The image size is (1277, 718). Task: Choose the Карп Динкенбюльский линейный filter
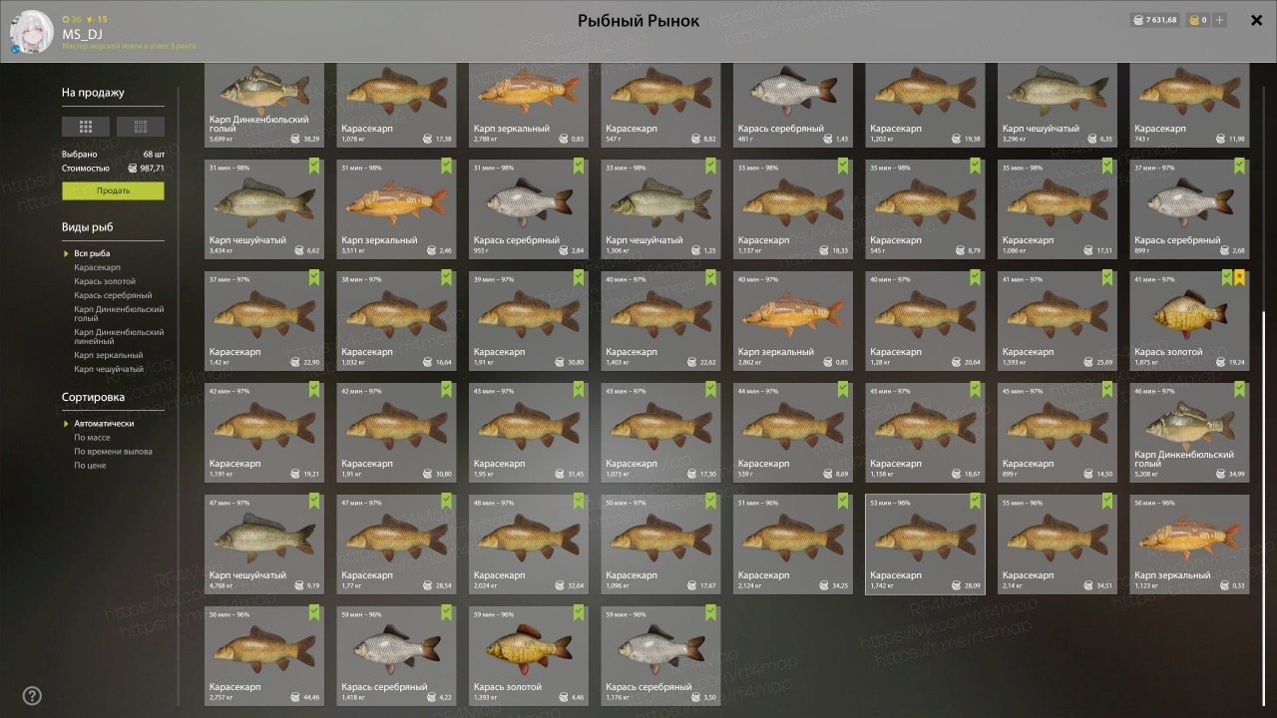click(119, 337)
